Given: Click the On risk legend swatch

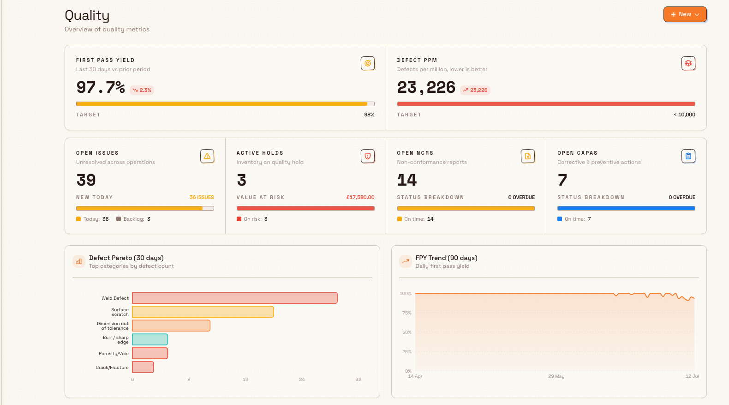Looking at the screenshot, I should pyautogui.click(x=239, y=219).
